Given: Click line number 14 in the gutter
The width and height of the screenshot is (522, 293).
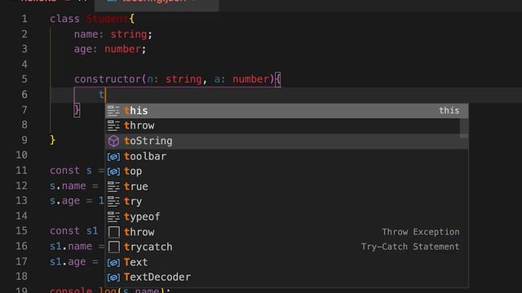Looking at the screenshot, I should [22, 216].
